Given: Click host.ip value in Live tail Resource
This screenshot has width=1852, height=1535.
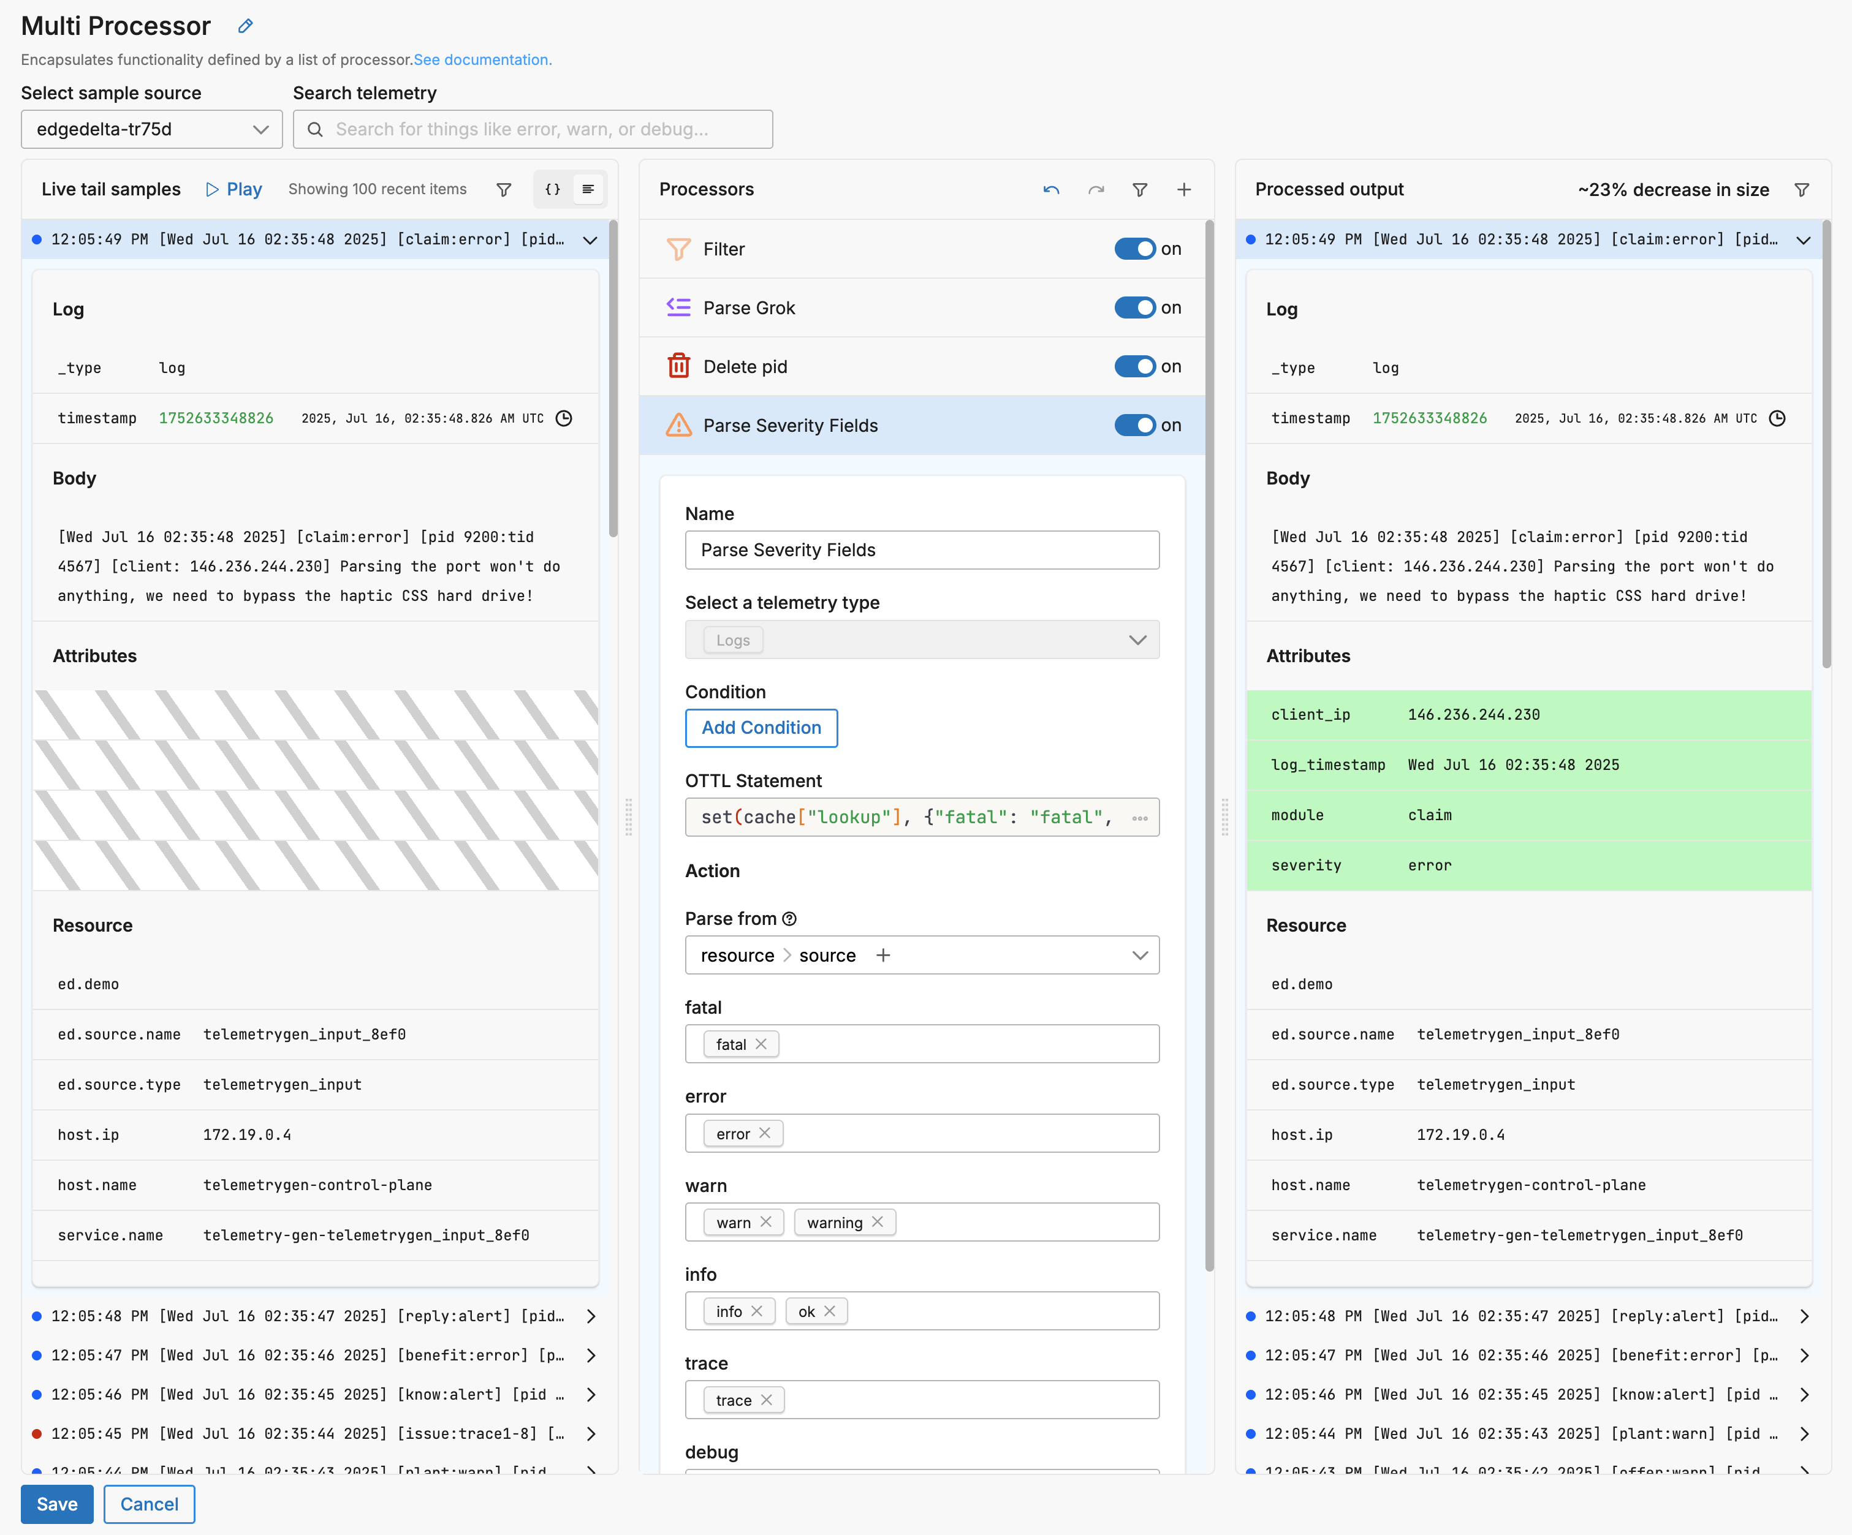Looking at the screenshot, I should click(x=247, y=1136).
